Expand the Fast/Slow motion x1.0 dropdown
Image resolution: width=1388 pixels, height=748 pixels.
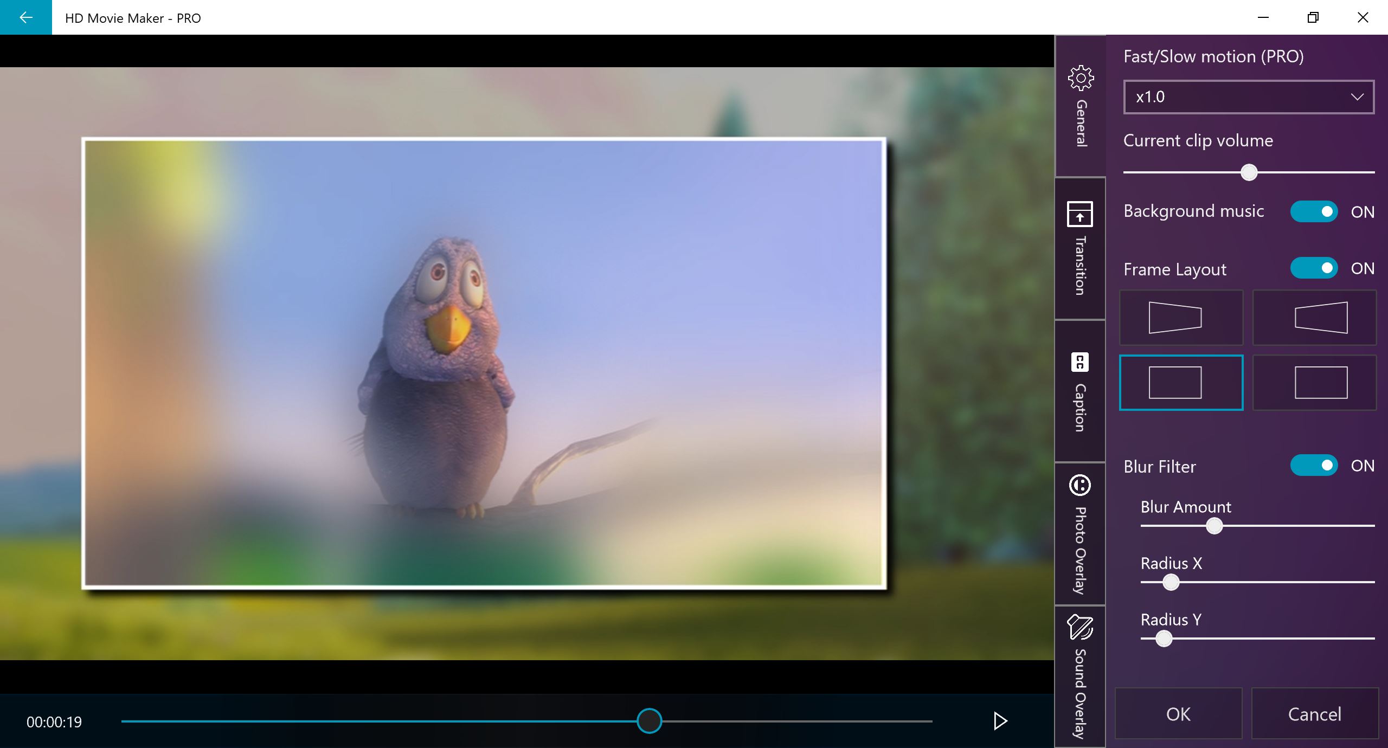1249,97
